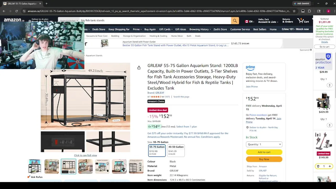
Task: Delete the asurion protection item via trash icon
Action: point(330,85)
